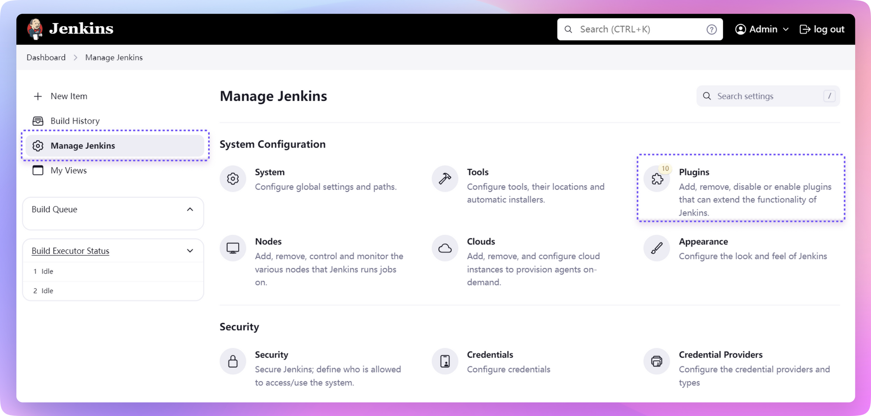The height and width of the screenshot is (416, 871).
Task: Click the Manage Jenkins gear icon in sidebar
Action: pyautogui.click(x=38, y=146)
